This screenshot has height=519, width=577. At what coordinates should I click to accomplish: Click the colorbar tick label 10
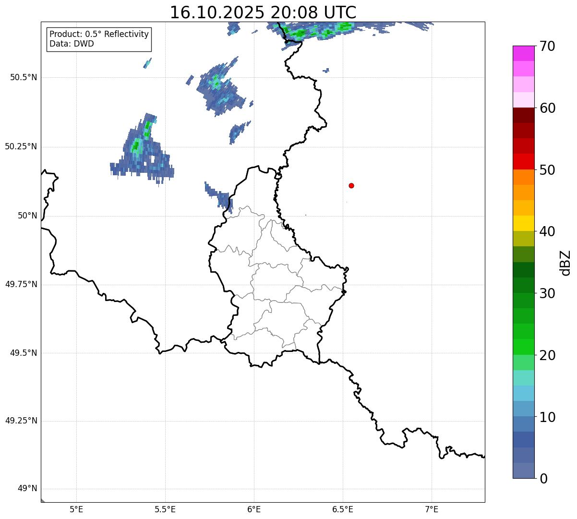point(547,417)
